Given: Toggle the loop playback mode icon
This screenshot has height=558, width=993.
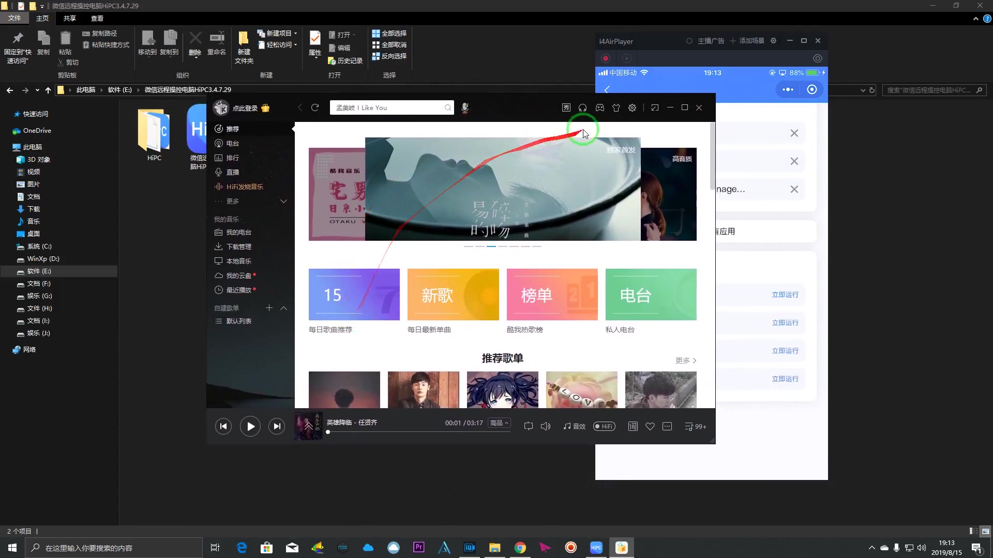Looking at the screenshot, I should tap(528, 426).
